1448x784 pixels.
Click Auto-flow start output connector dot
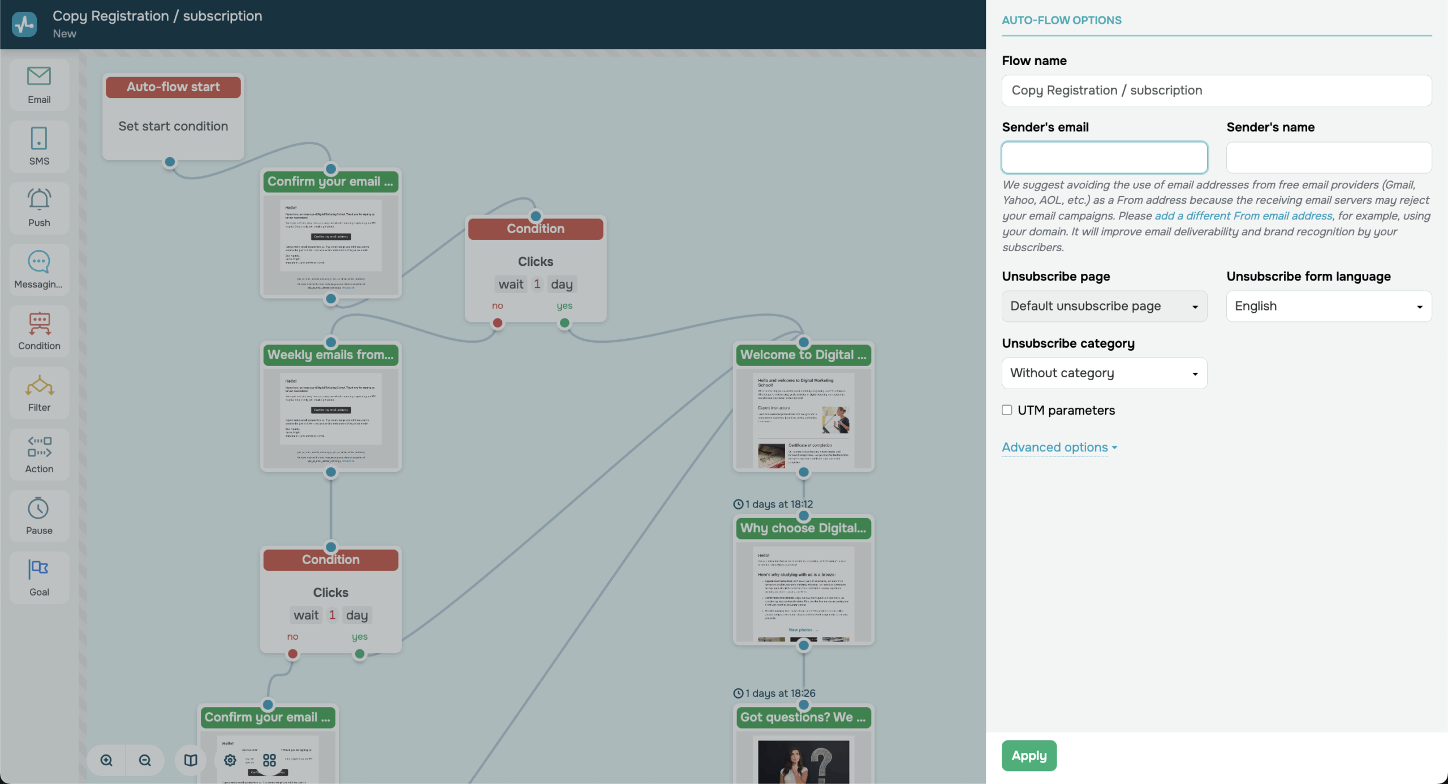tap(170, 162)
